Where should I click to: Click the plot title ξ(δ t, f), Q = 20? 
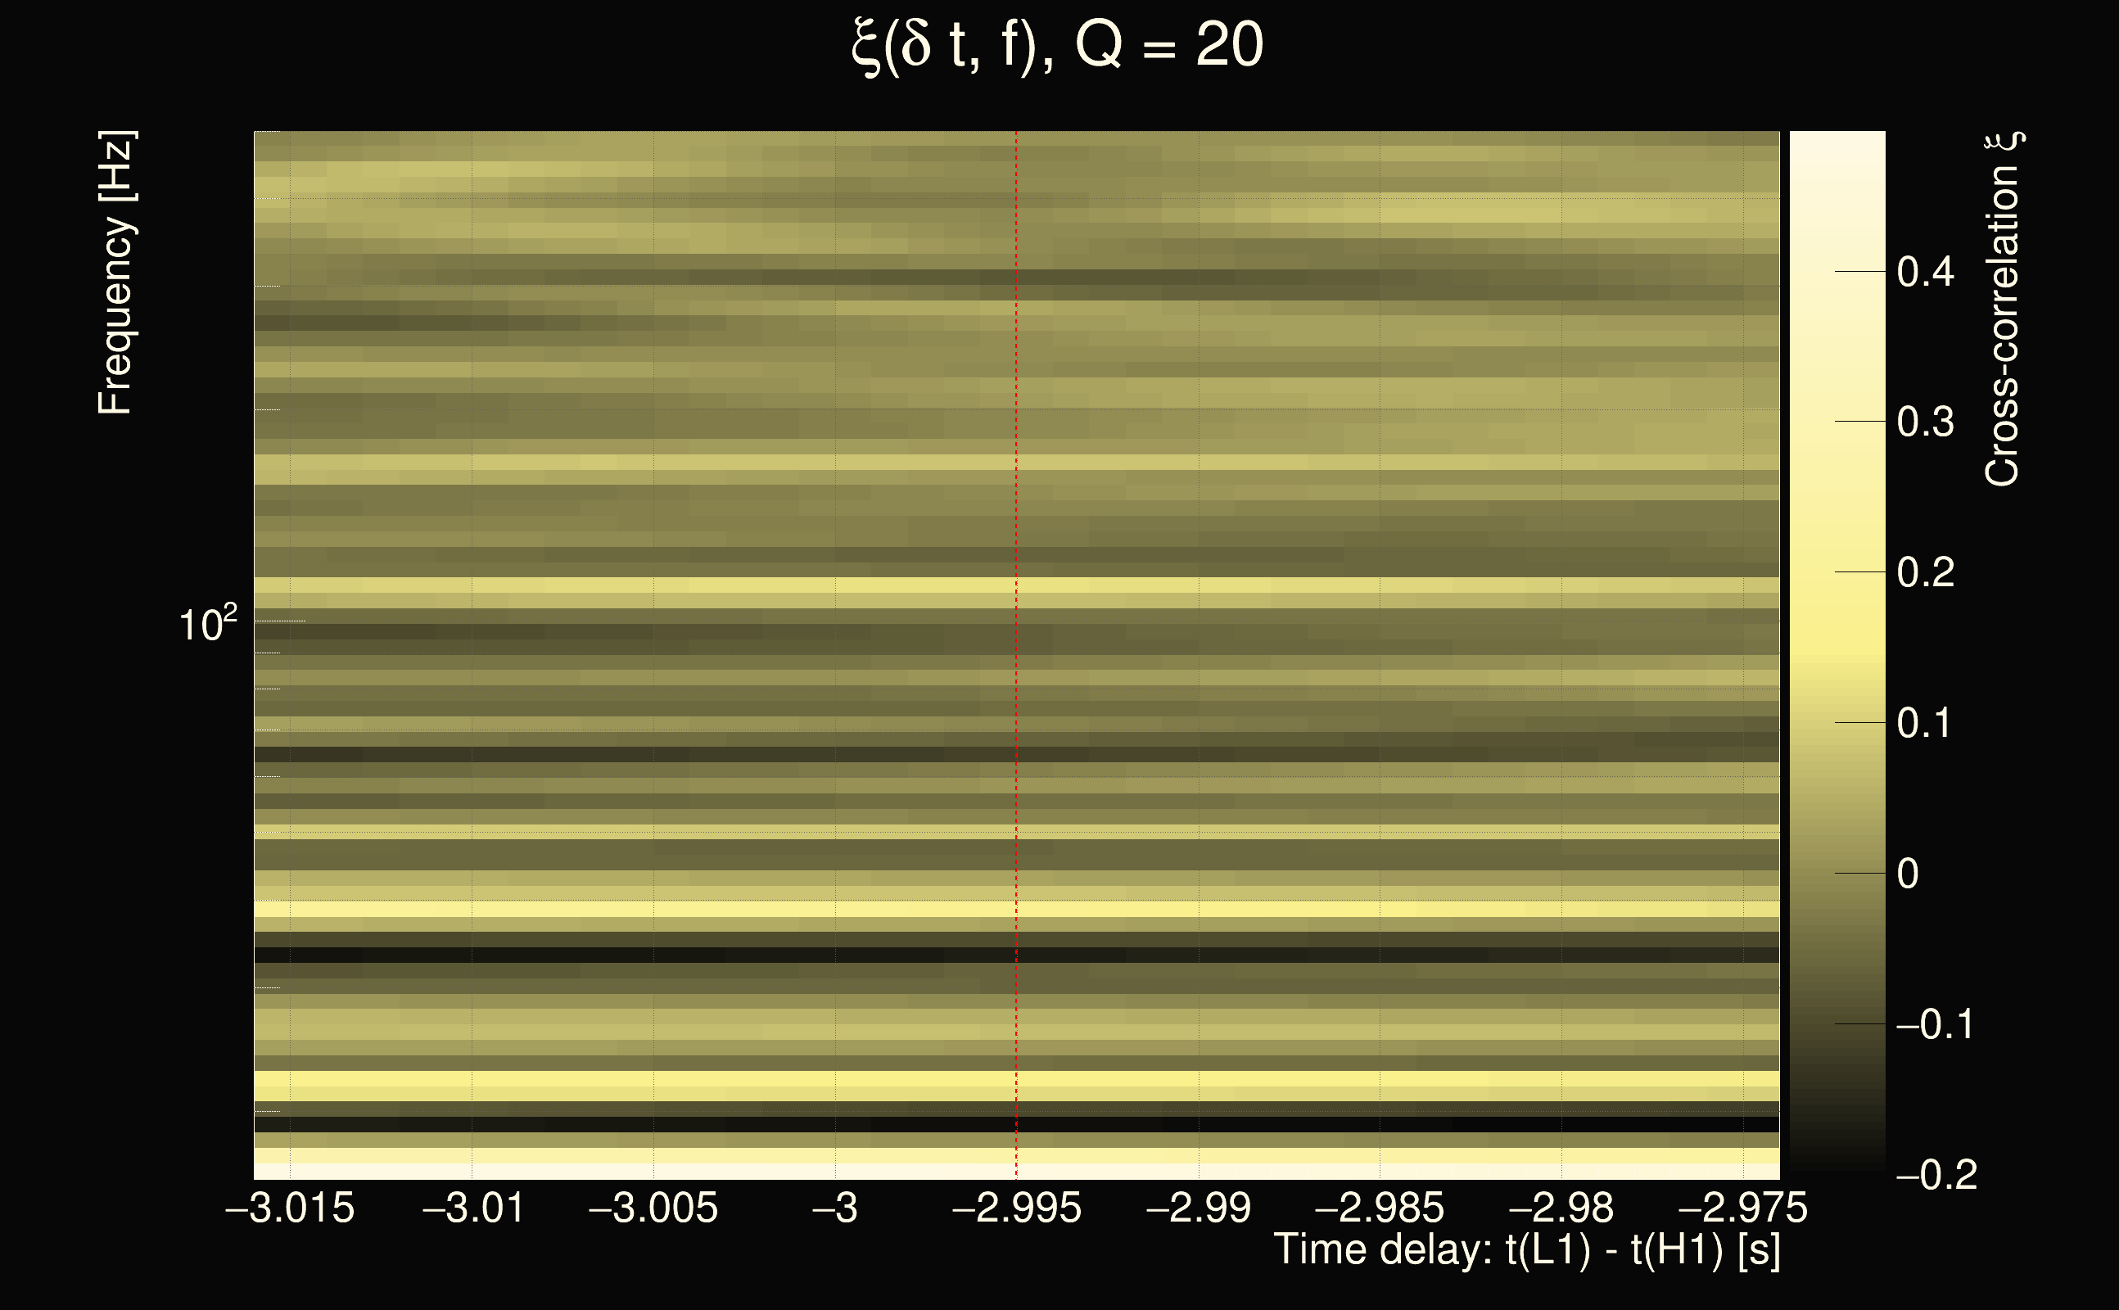click(1057, 45)
